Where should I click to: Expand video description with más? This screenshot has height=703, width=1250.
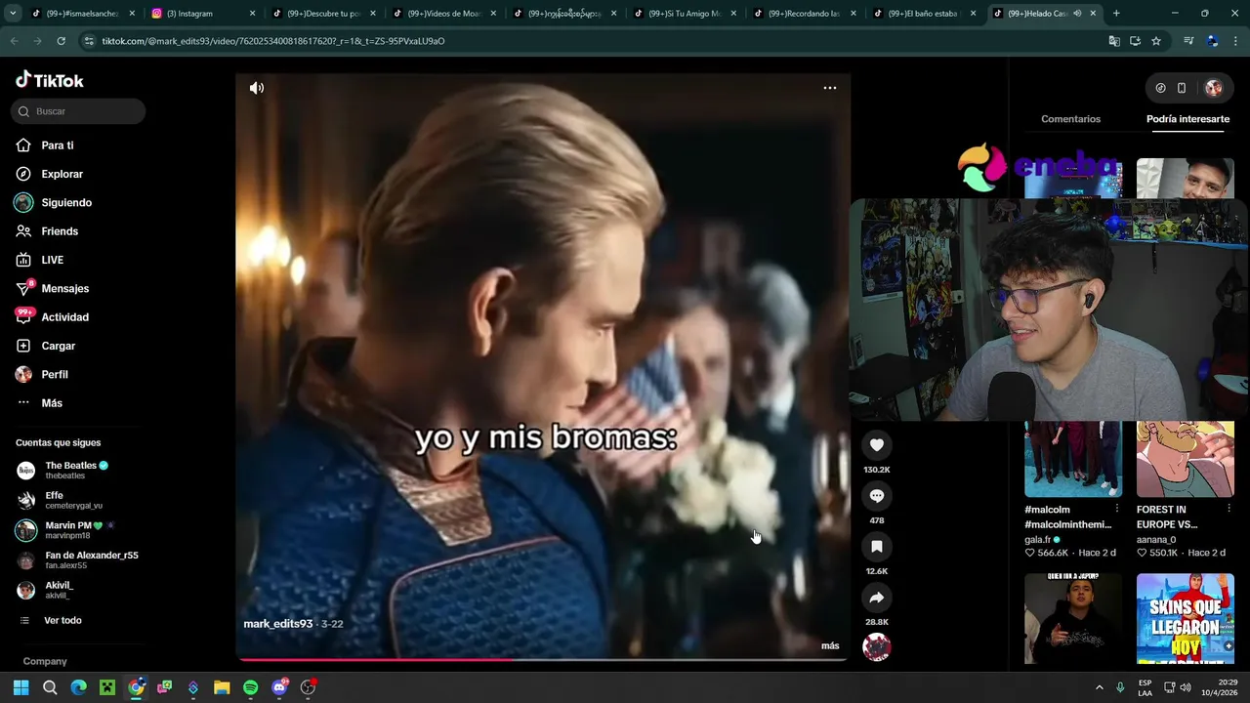830,646
